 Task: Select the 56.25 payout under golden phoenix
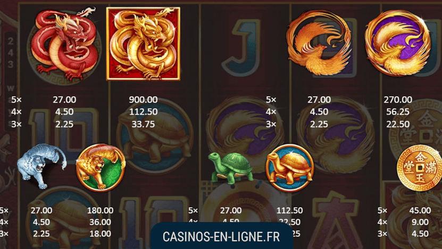398,111
